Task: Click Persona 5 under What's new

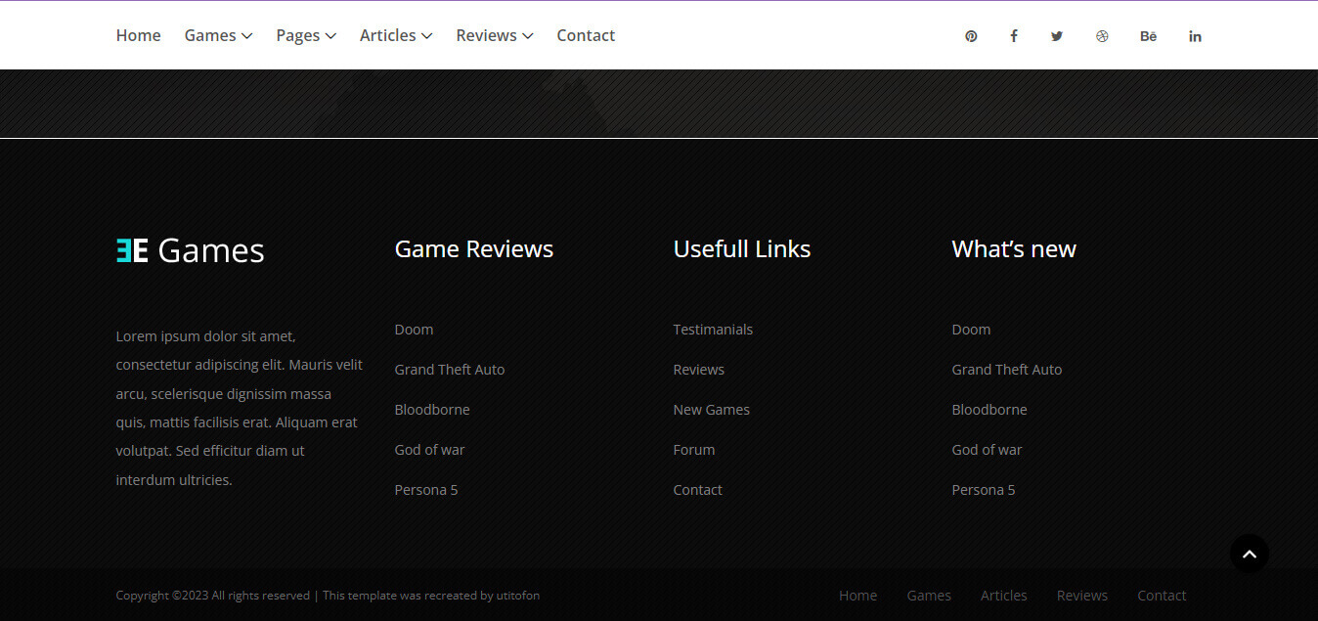Action: coord(984,490)
